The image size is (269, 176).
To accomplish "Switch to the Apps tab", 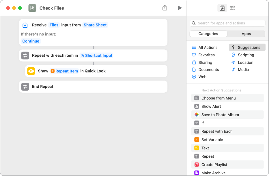I will tap(246, 34).
